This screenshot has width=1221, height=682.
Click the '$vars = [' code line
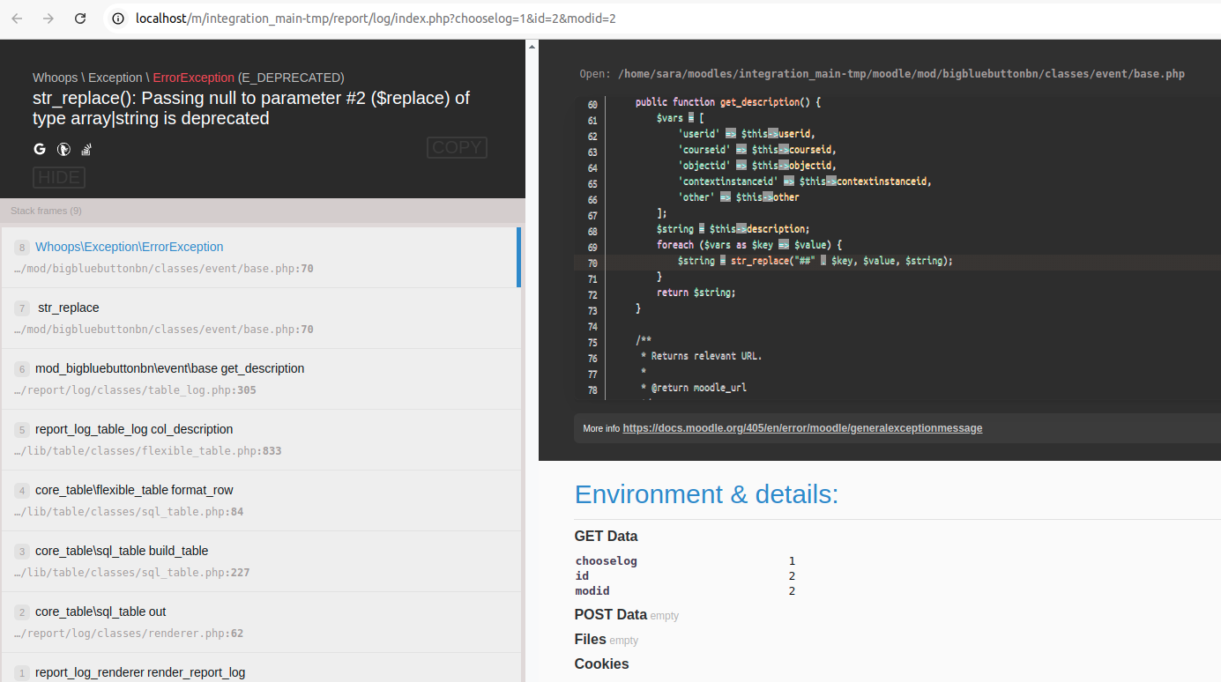pyautogui.click(x=680, y=118)
